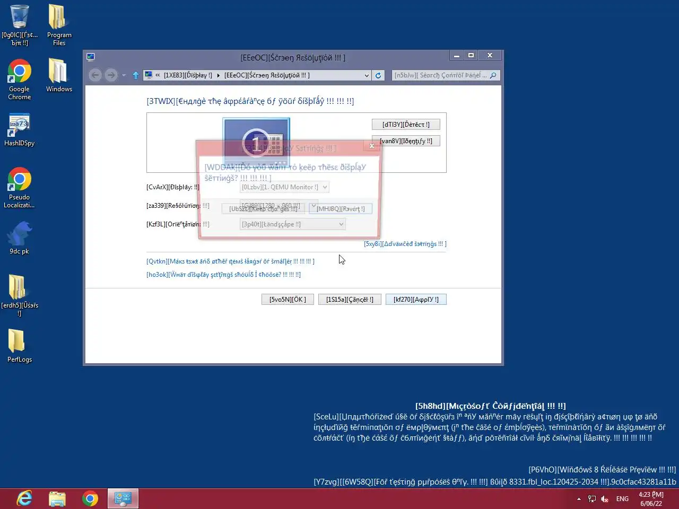Launch Chrome from the taskbar

[x=90, y=498]
